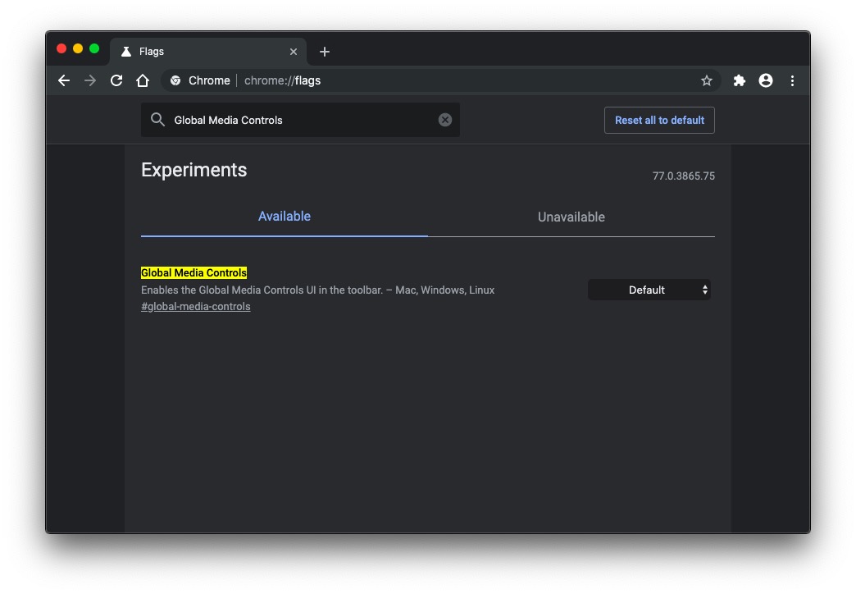Click the browser back arrow

[64, 80]
